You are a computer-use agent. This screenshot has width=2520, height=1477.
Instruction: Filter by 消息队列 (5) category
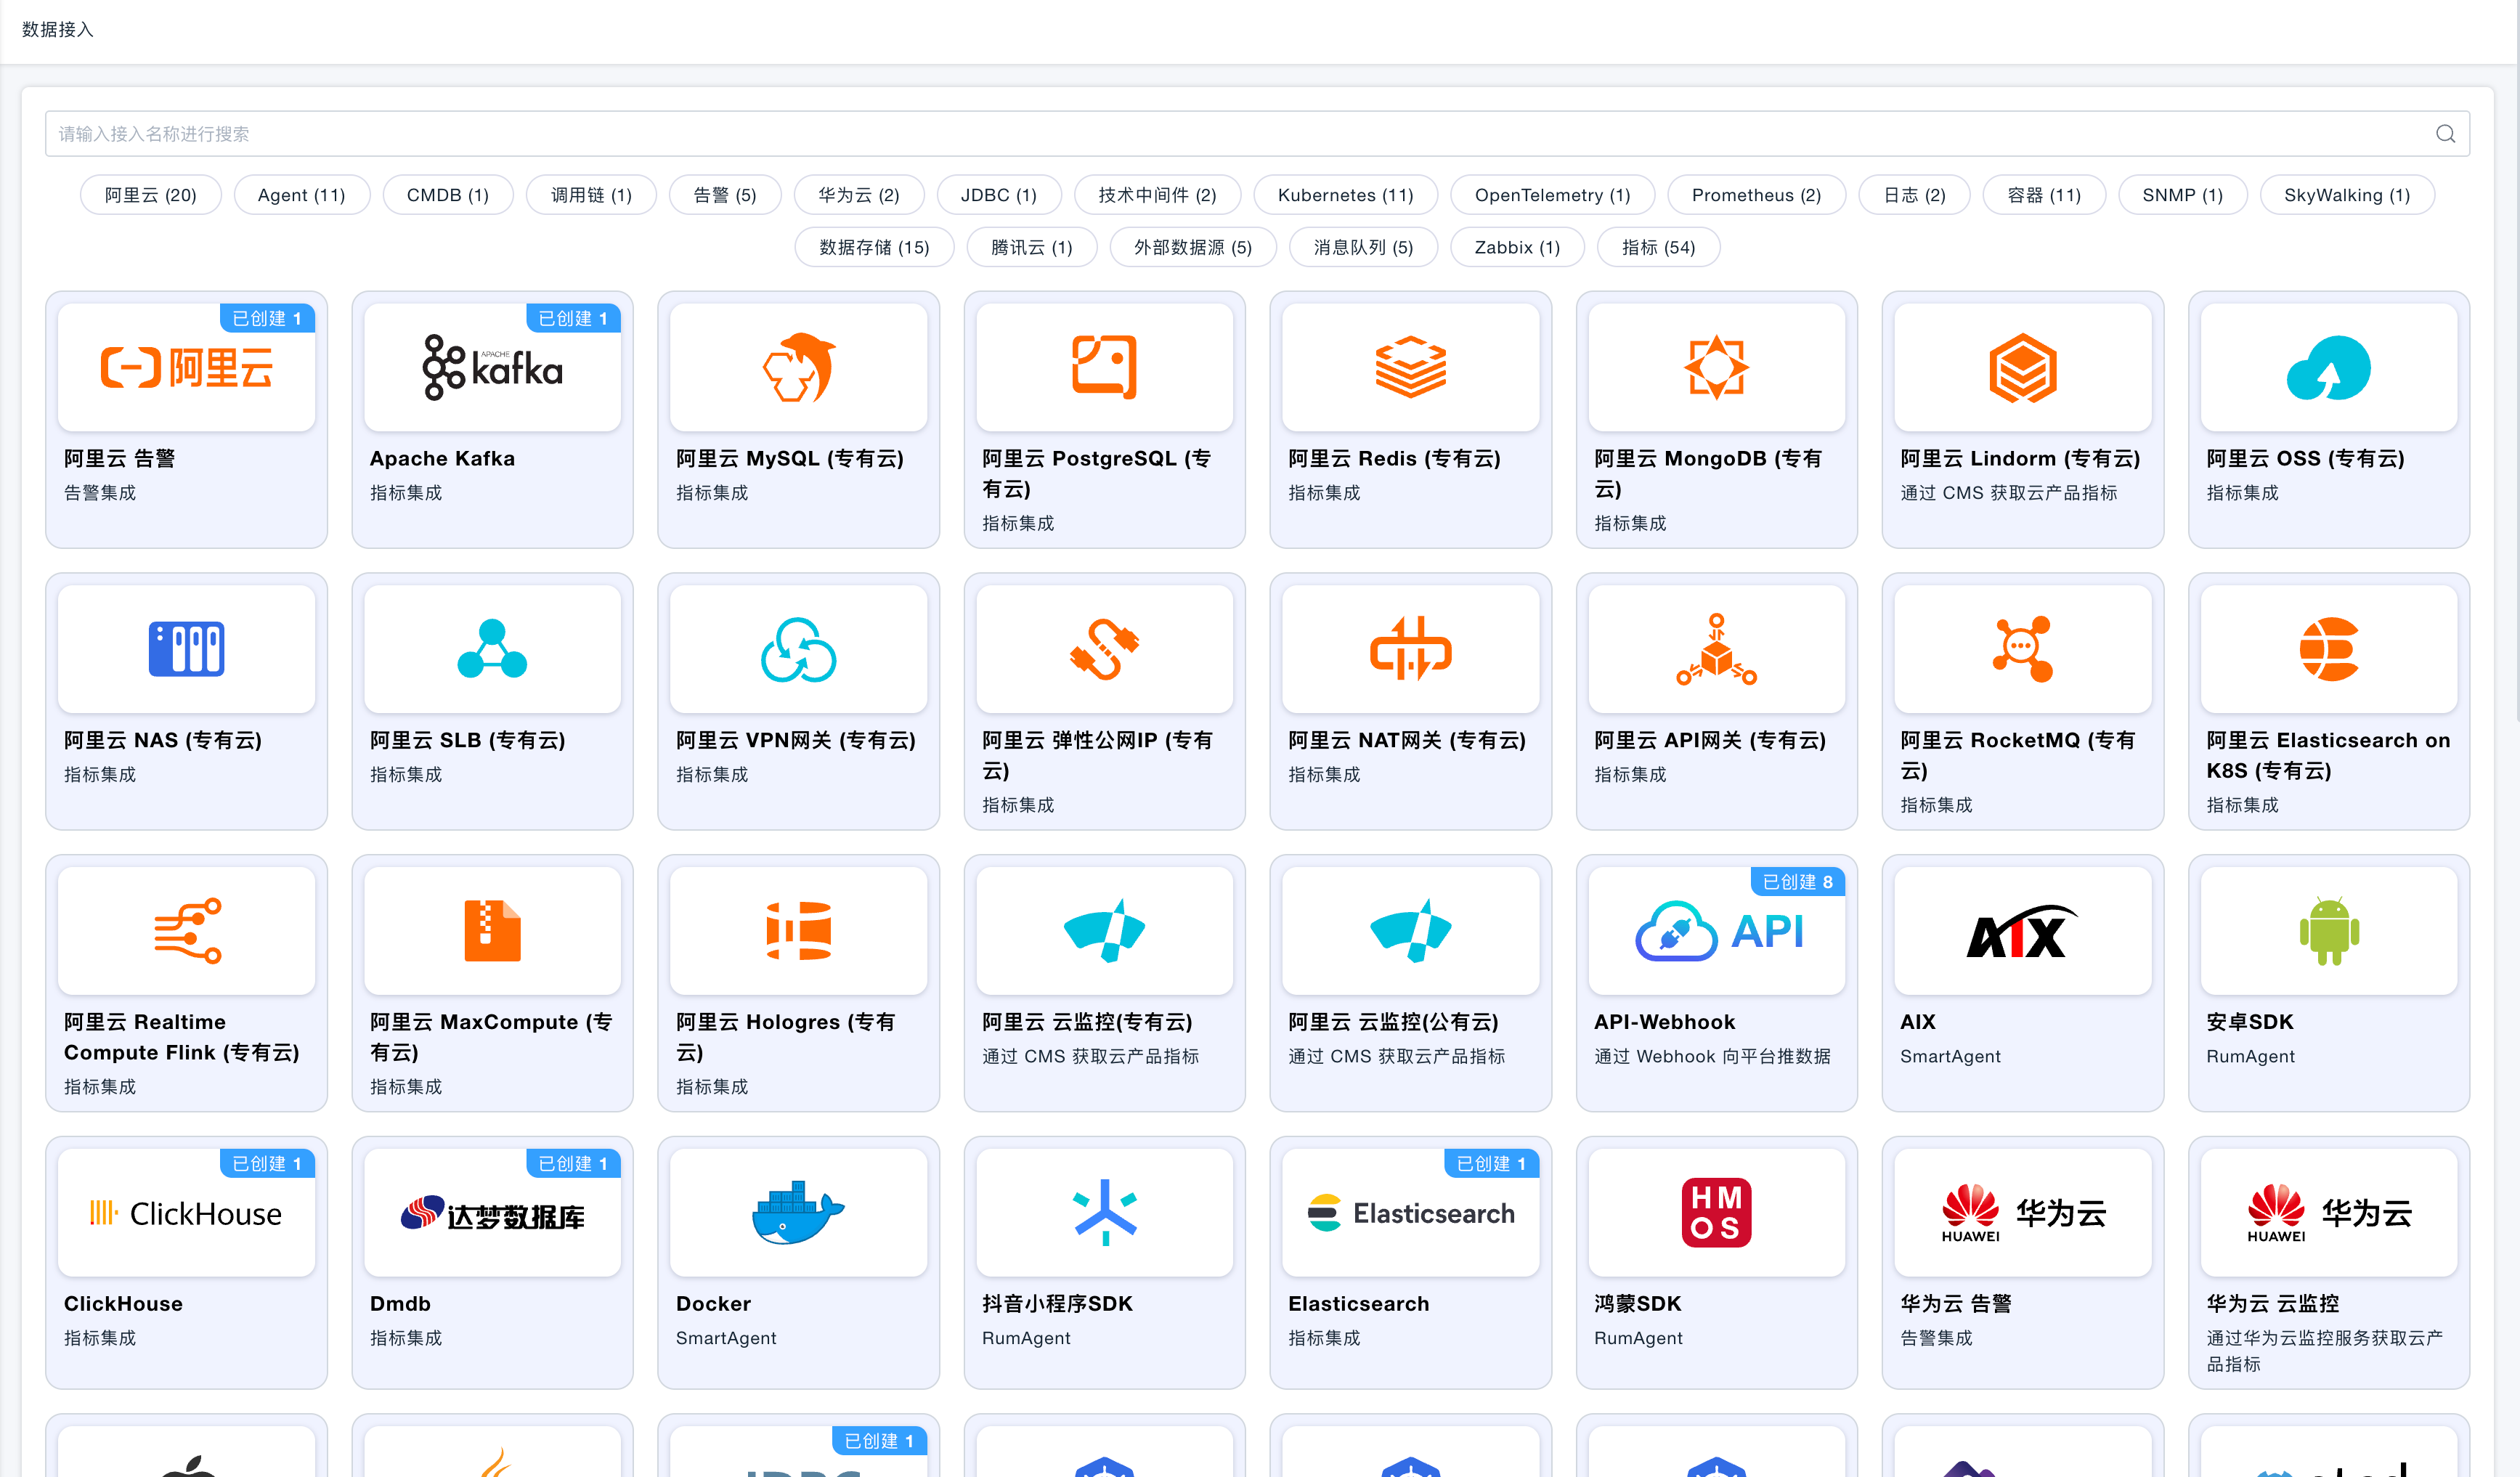(1363, 247)
